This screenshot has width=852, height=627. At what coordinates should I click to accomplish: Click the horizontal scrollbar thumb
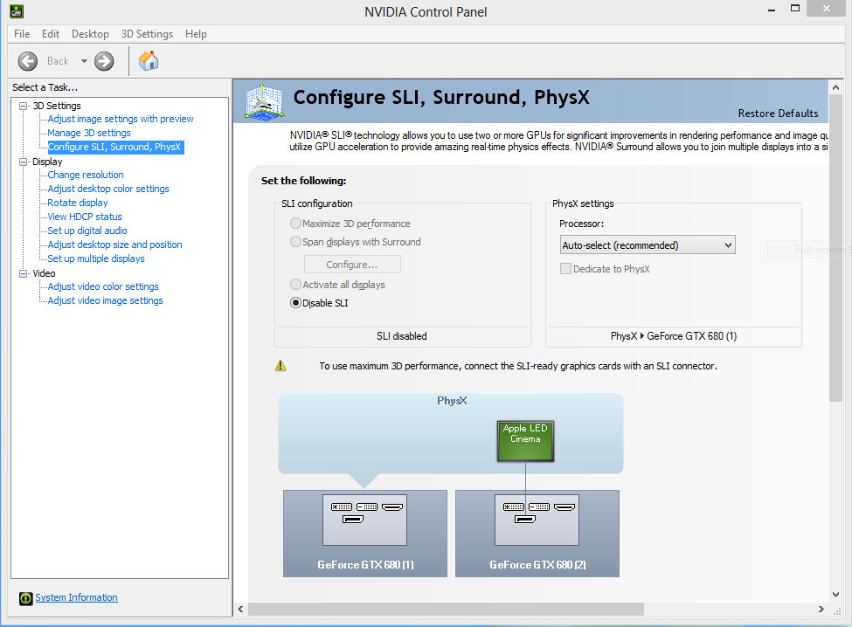pos(446,609)
